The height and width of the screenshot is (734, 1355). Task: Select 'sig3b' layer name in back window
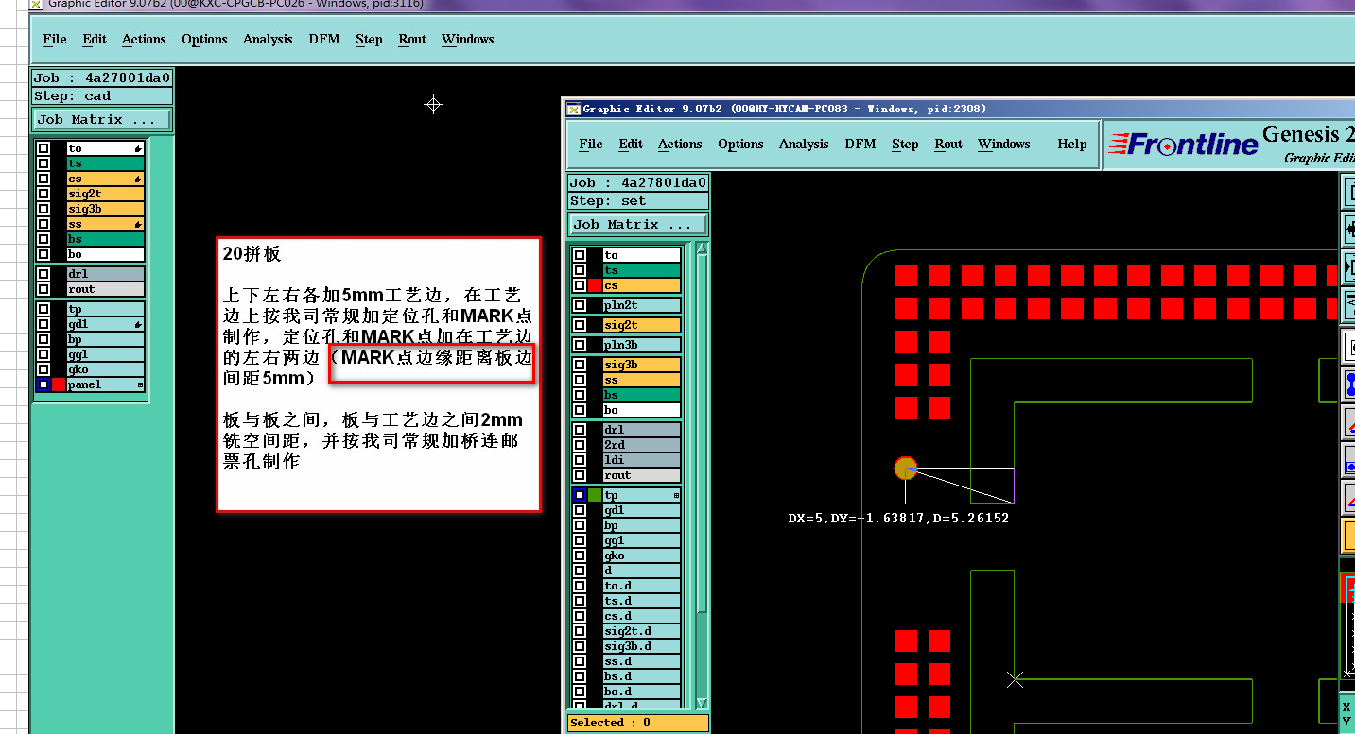(x=105, y=209)
